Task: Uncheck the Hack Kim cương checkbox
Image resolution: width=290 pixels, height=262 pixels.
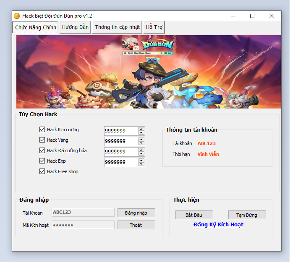Action: point(42,130)
